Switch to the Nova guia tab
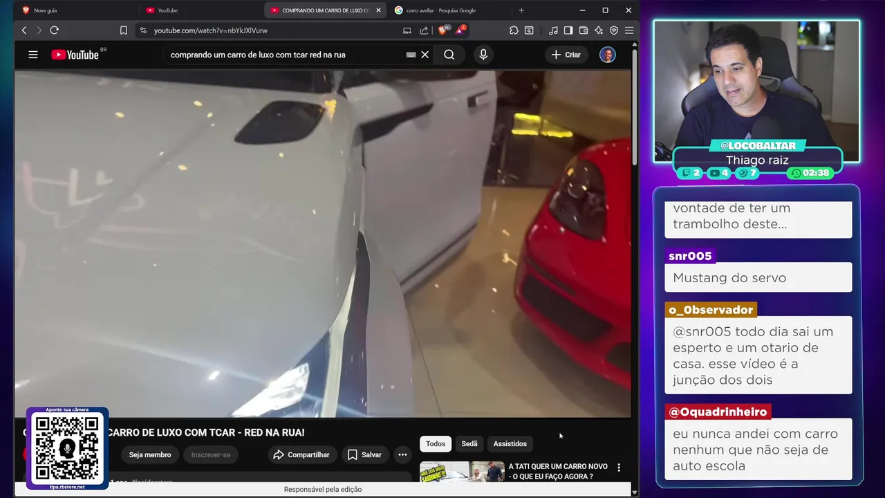Image resolution: width=885 pixels, height=498 pixels. pos(76,10)
